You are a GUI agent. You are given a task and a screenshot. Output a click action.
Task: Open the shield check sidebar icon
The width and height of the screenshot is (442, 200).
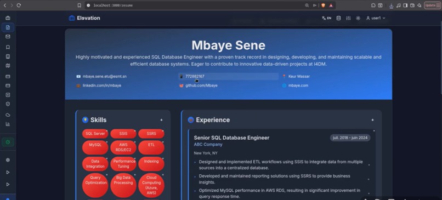(8, 104)
